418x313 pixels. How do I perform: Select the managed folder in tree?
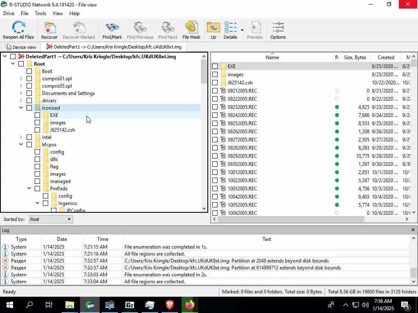click(x=60, y=181)
